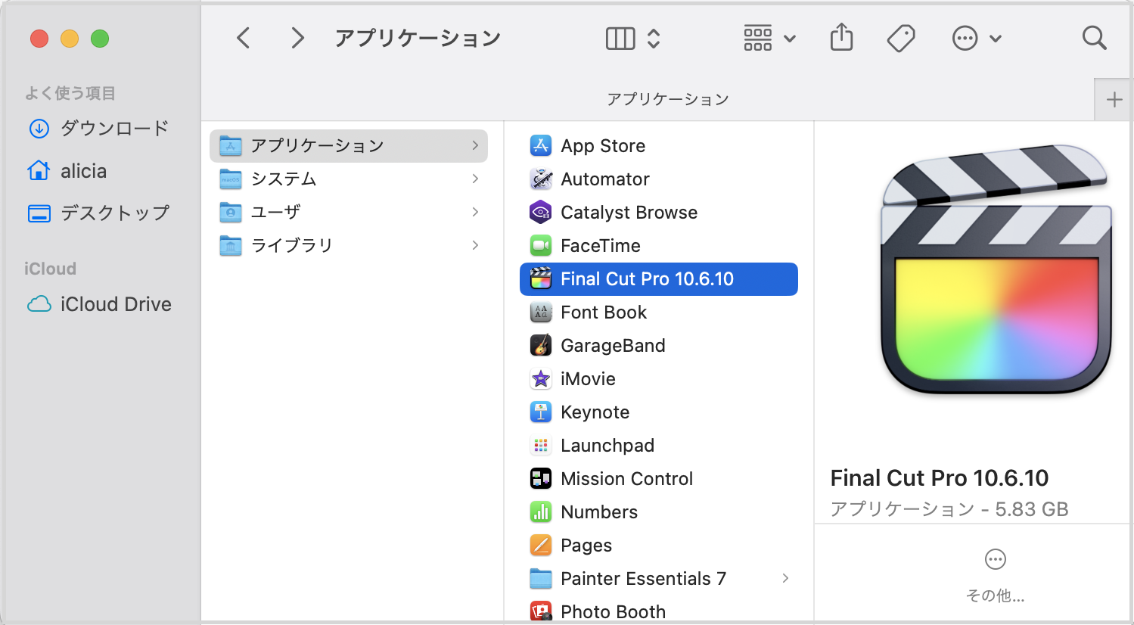Select the GarageBand app icon
This screenshot has width=1134, height=625.
[541, 346]
